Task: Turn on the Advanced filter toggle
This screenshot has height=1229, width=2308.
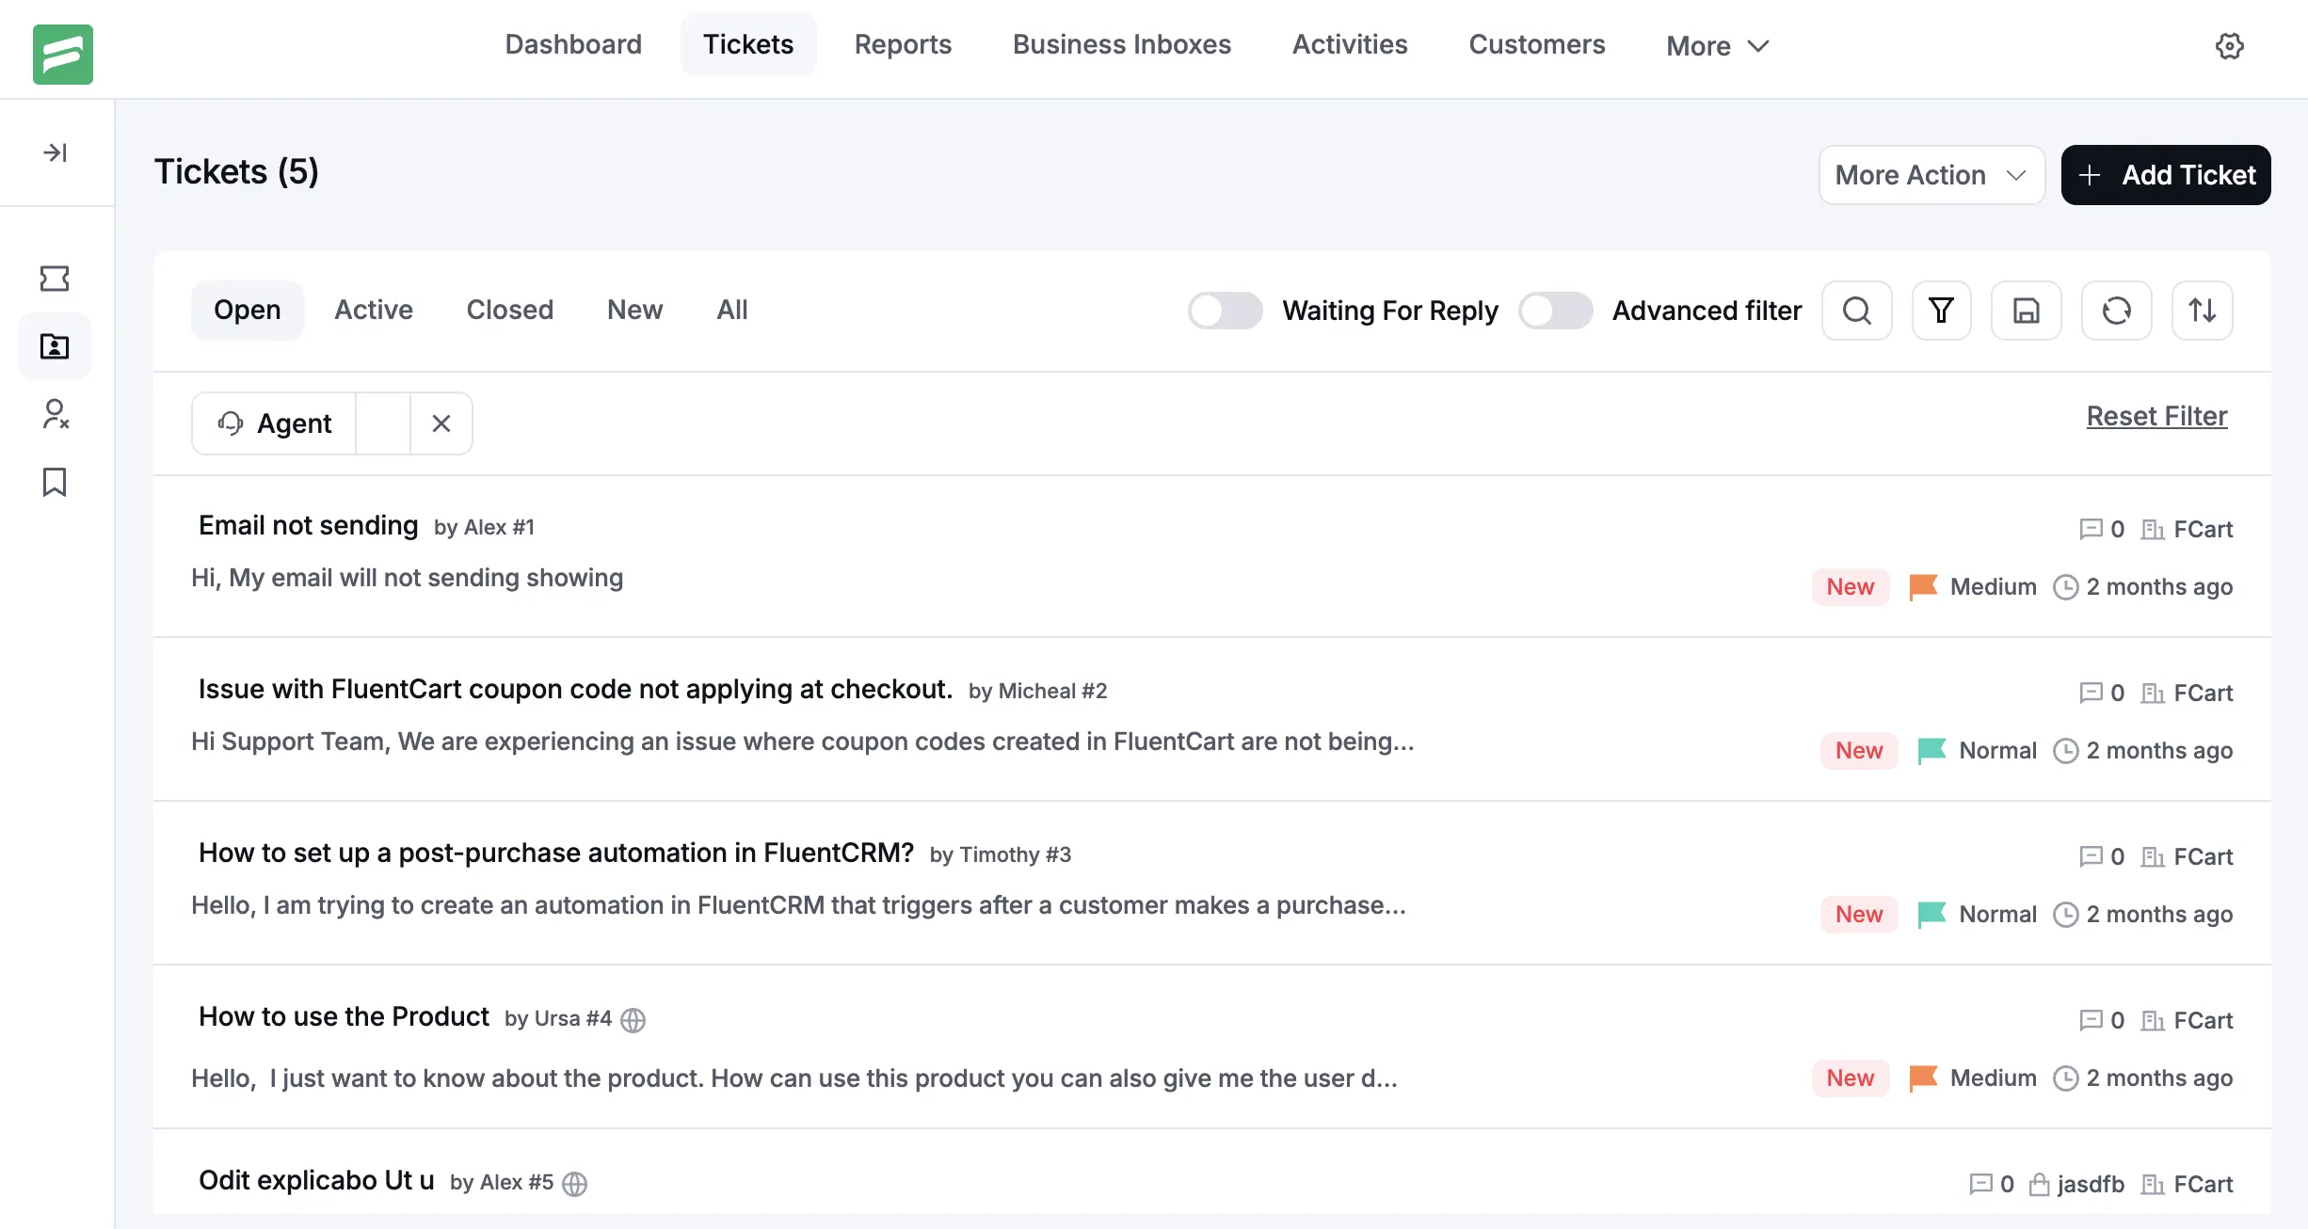Action: [x=1555, y=311]
